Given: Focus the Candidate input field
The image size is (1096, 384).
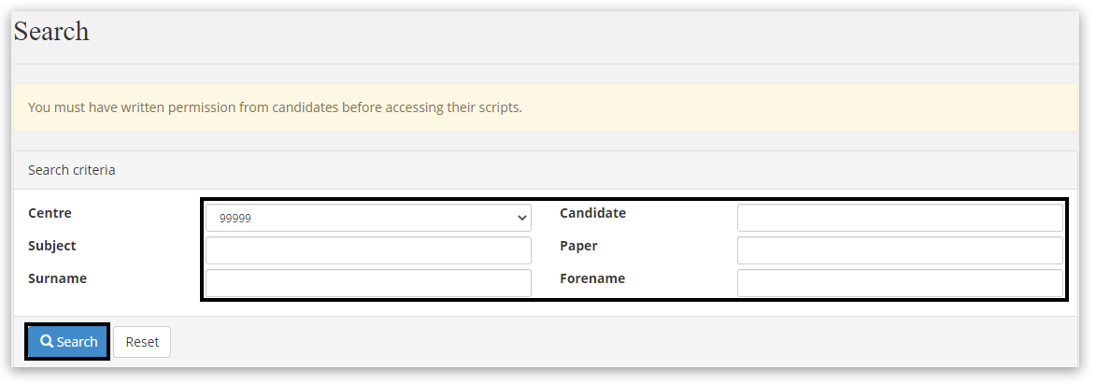Looking at the screenshot, I should tap(900, 218).
